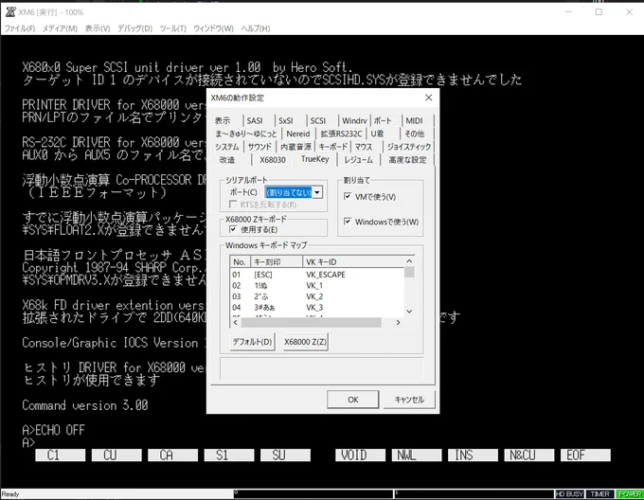
Task: Open the ツール(T) menu
Action: pyautogui.click(x=172, y=28)
